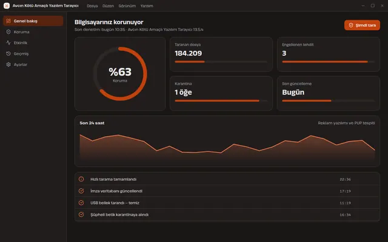The image size is (388, 242).
Task: Click the shield icon inside Şimdi tara button
Action: pos(351,25)
